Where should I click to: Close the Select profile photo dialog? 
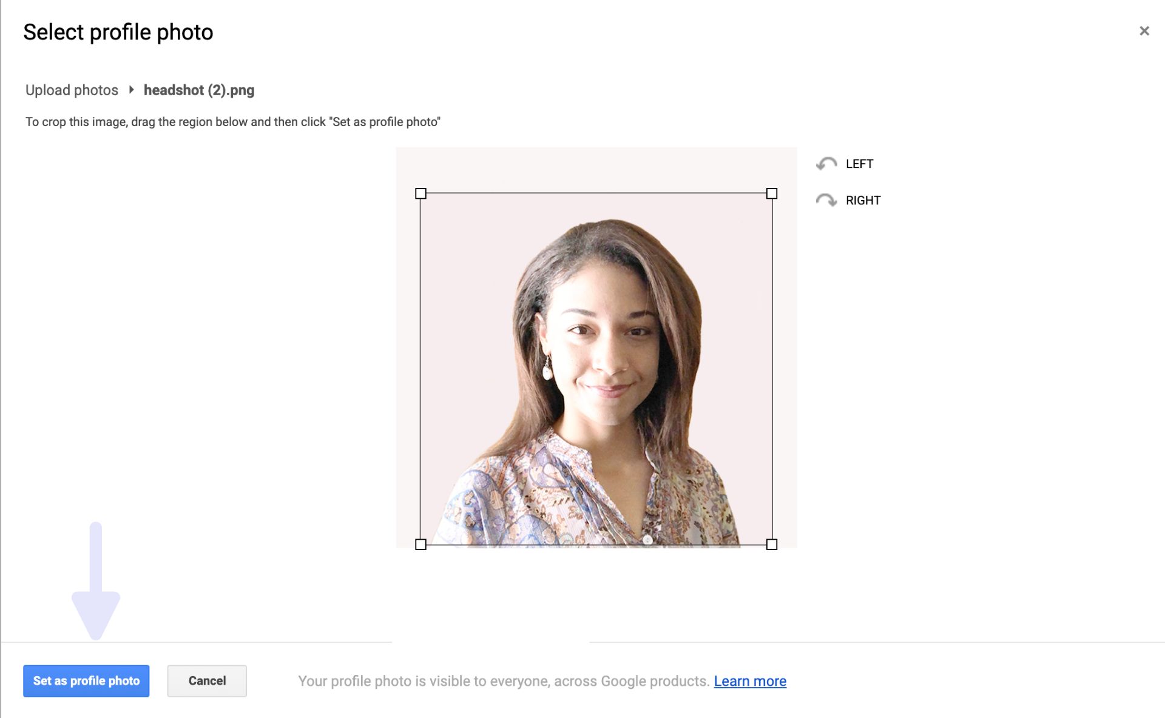[x=1144, y=31]
